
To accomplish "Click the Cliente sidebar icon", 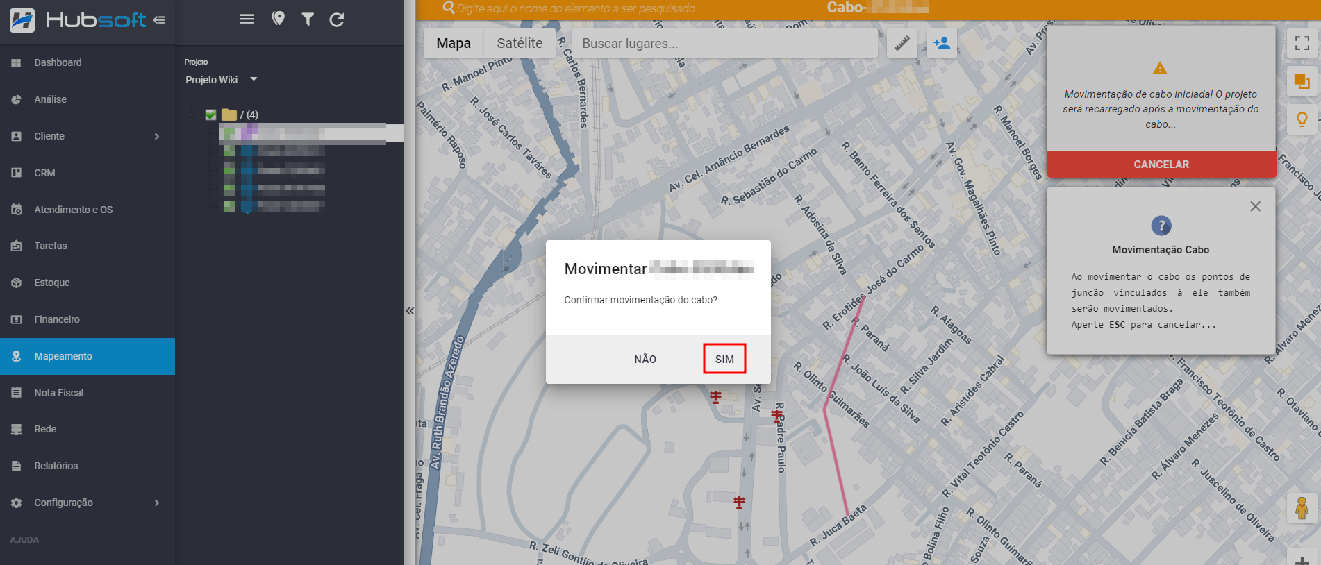I will click(17, 136).
